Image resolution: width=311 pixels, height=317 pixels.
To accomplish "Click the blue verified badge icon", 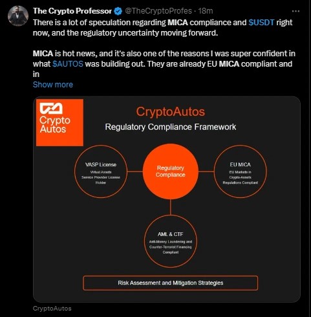I will click(x=118, y=11).
